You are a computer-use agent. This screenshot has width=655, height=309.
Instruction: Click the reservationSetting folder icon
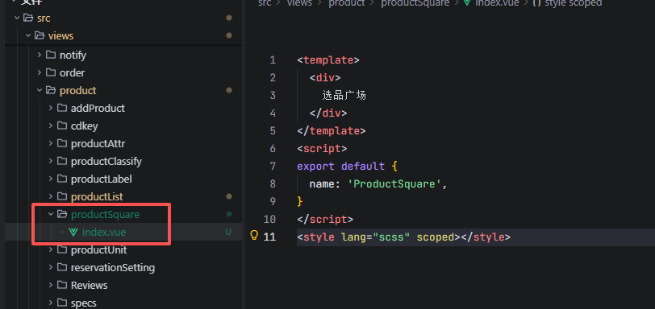pos(62,267)
